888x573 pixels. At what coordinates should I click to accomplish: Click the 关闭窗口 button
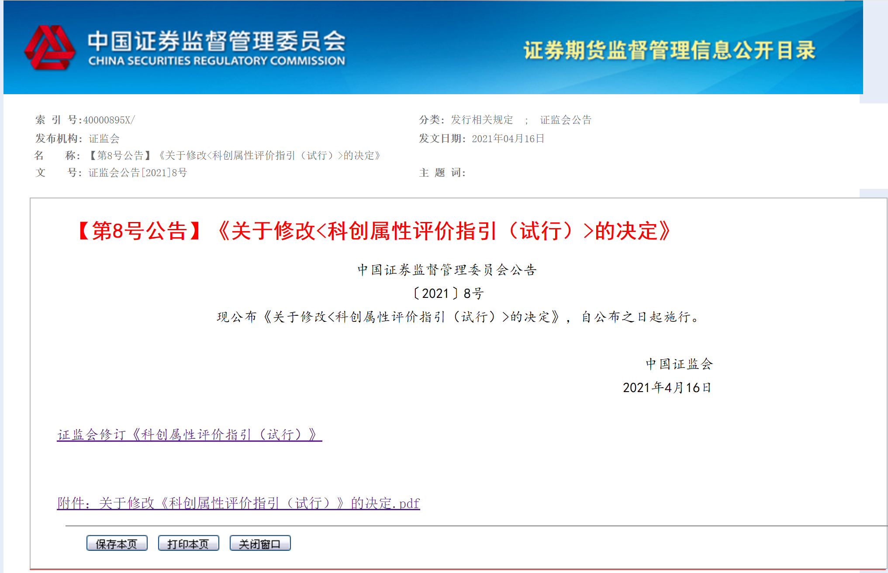click(x=260, y=543)
